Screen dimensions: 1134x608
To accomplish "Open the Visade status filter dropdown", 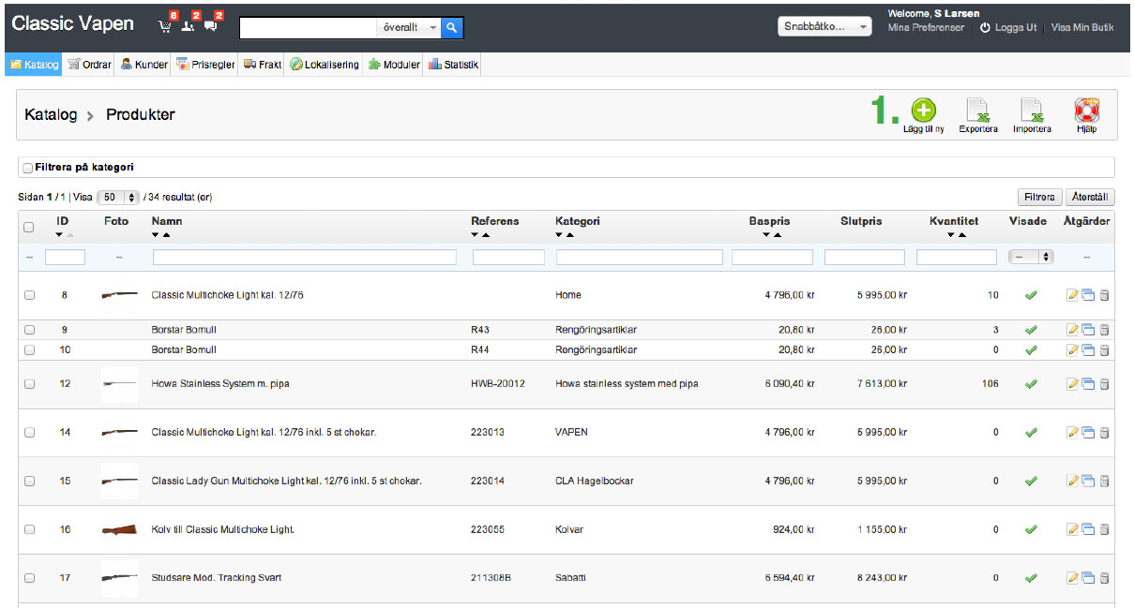I will (1032, 257).
